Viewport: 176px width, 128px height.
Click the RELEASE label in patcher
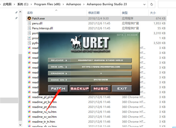tap(57, 60)
